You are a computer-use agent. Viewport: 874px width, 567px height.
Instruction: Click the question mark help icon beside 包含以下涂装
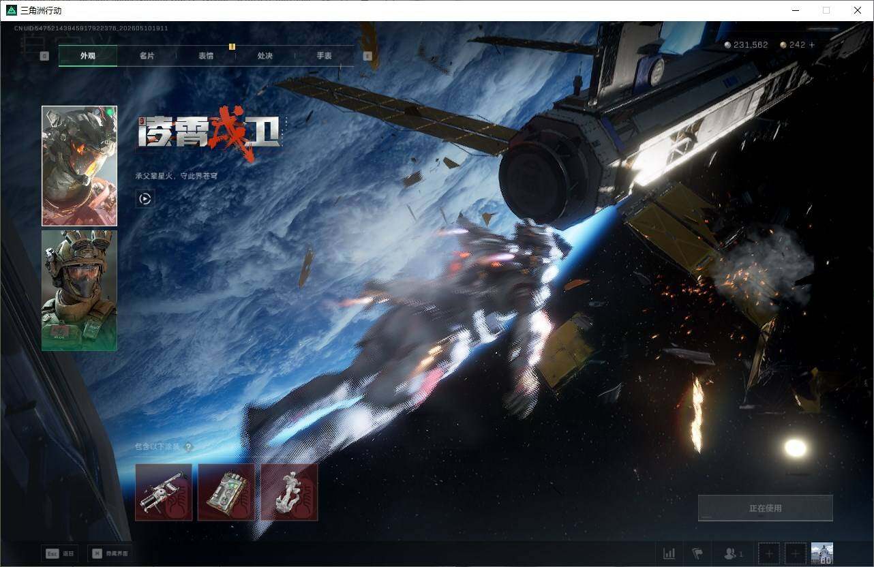(188, 447)
